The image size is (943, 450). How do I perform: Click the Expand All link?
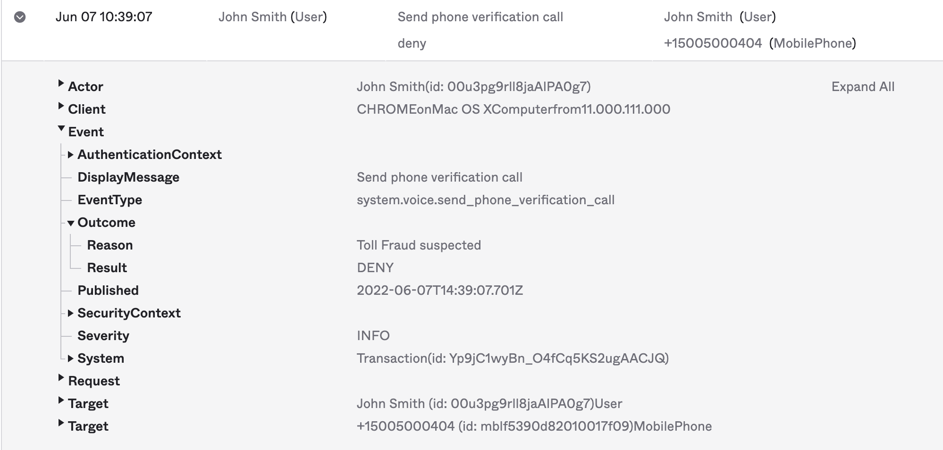(863, 87)
